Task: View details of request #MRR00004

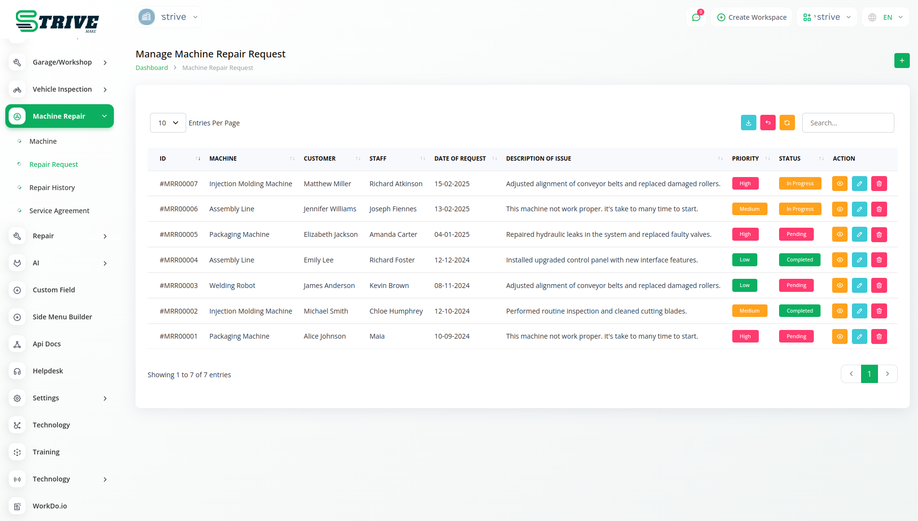Action: pos(839,260)
